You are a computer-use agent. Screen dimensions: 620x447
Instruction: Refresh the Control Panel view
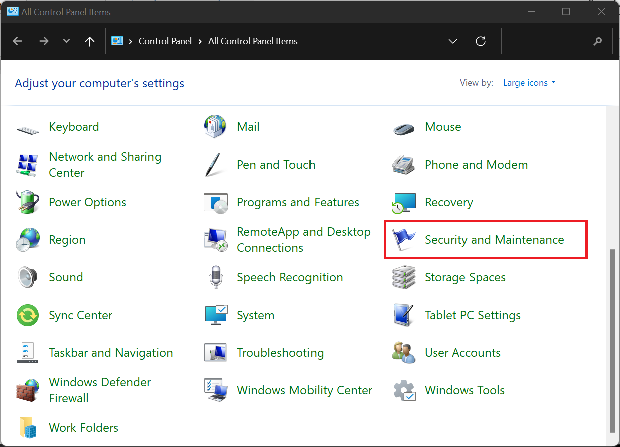point(481,41)
